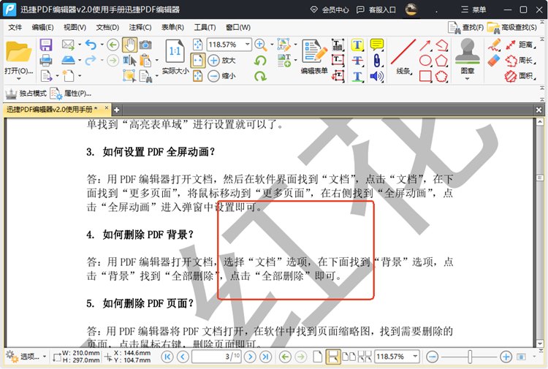Expand the Undo history dropdown arrow
548x369 pixels.
coord(102,45)
